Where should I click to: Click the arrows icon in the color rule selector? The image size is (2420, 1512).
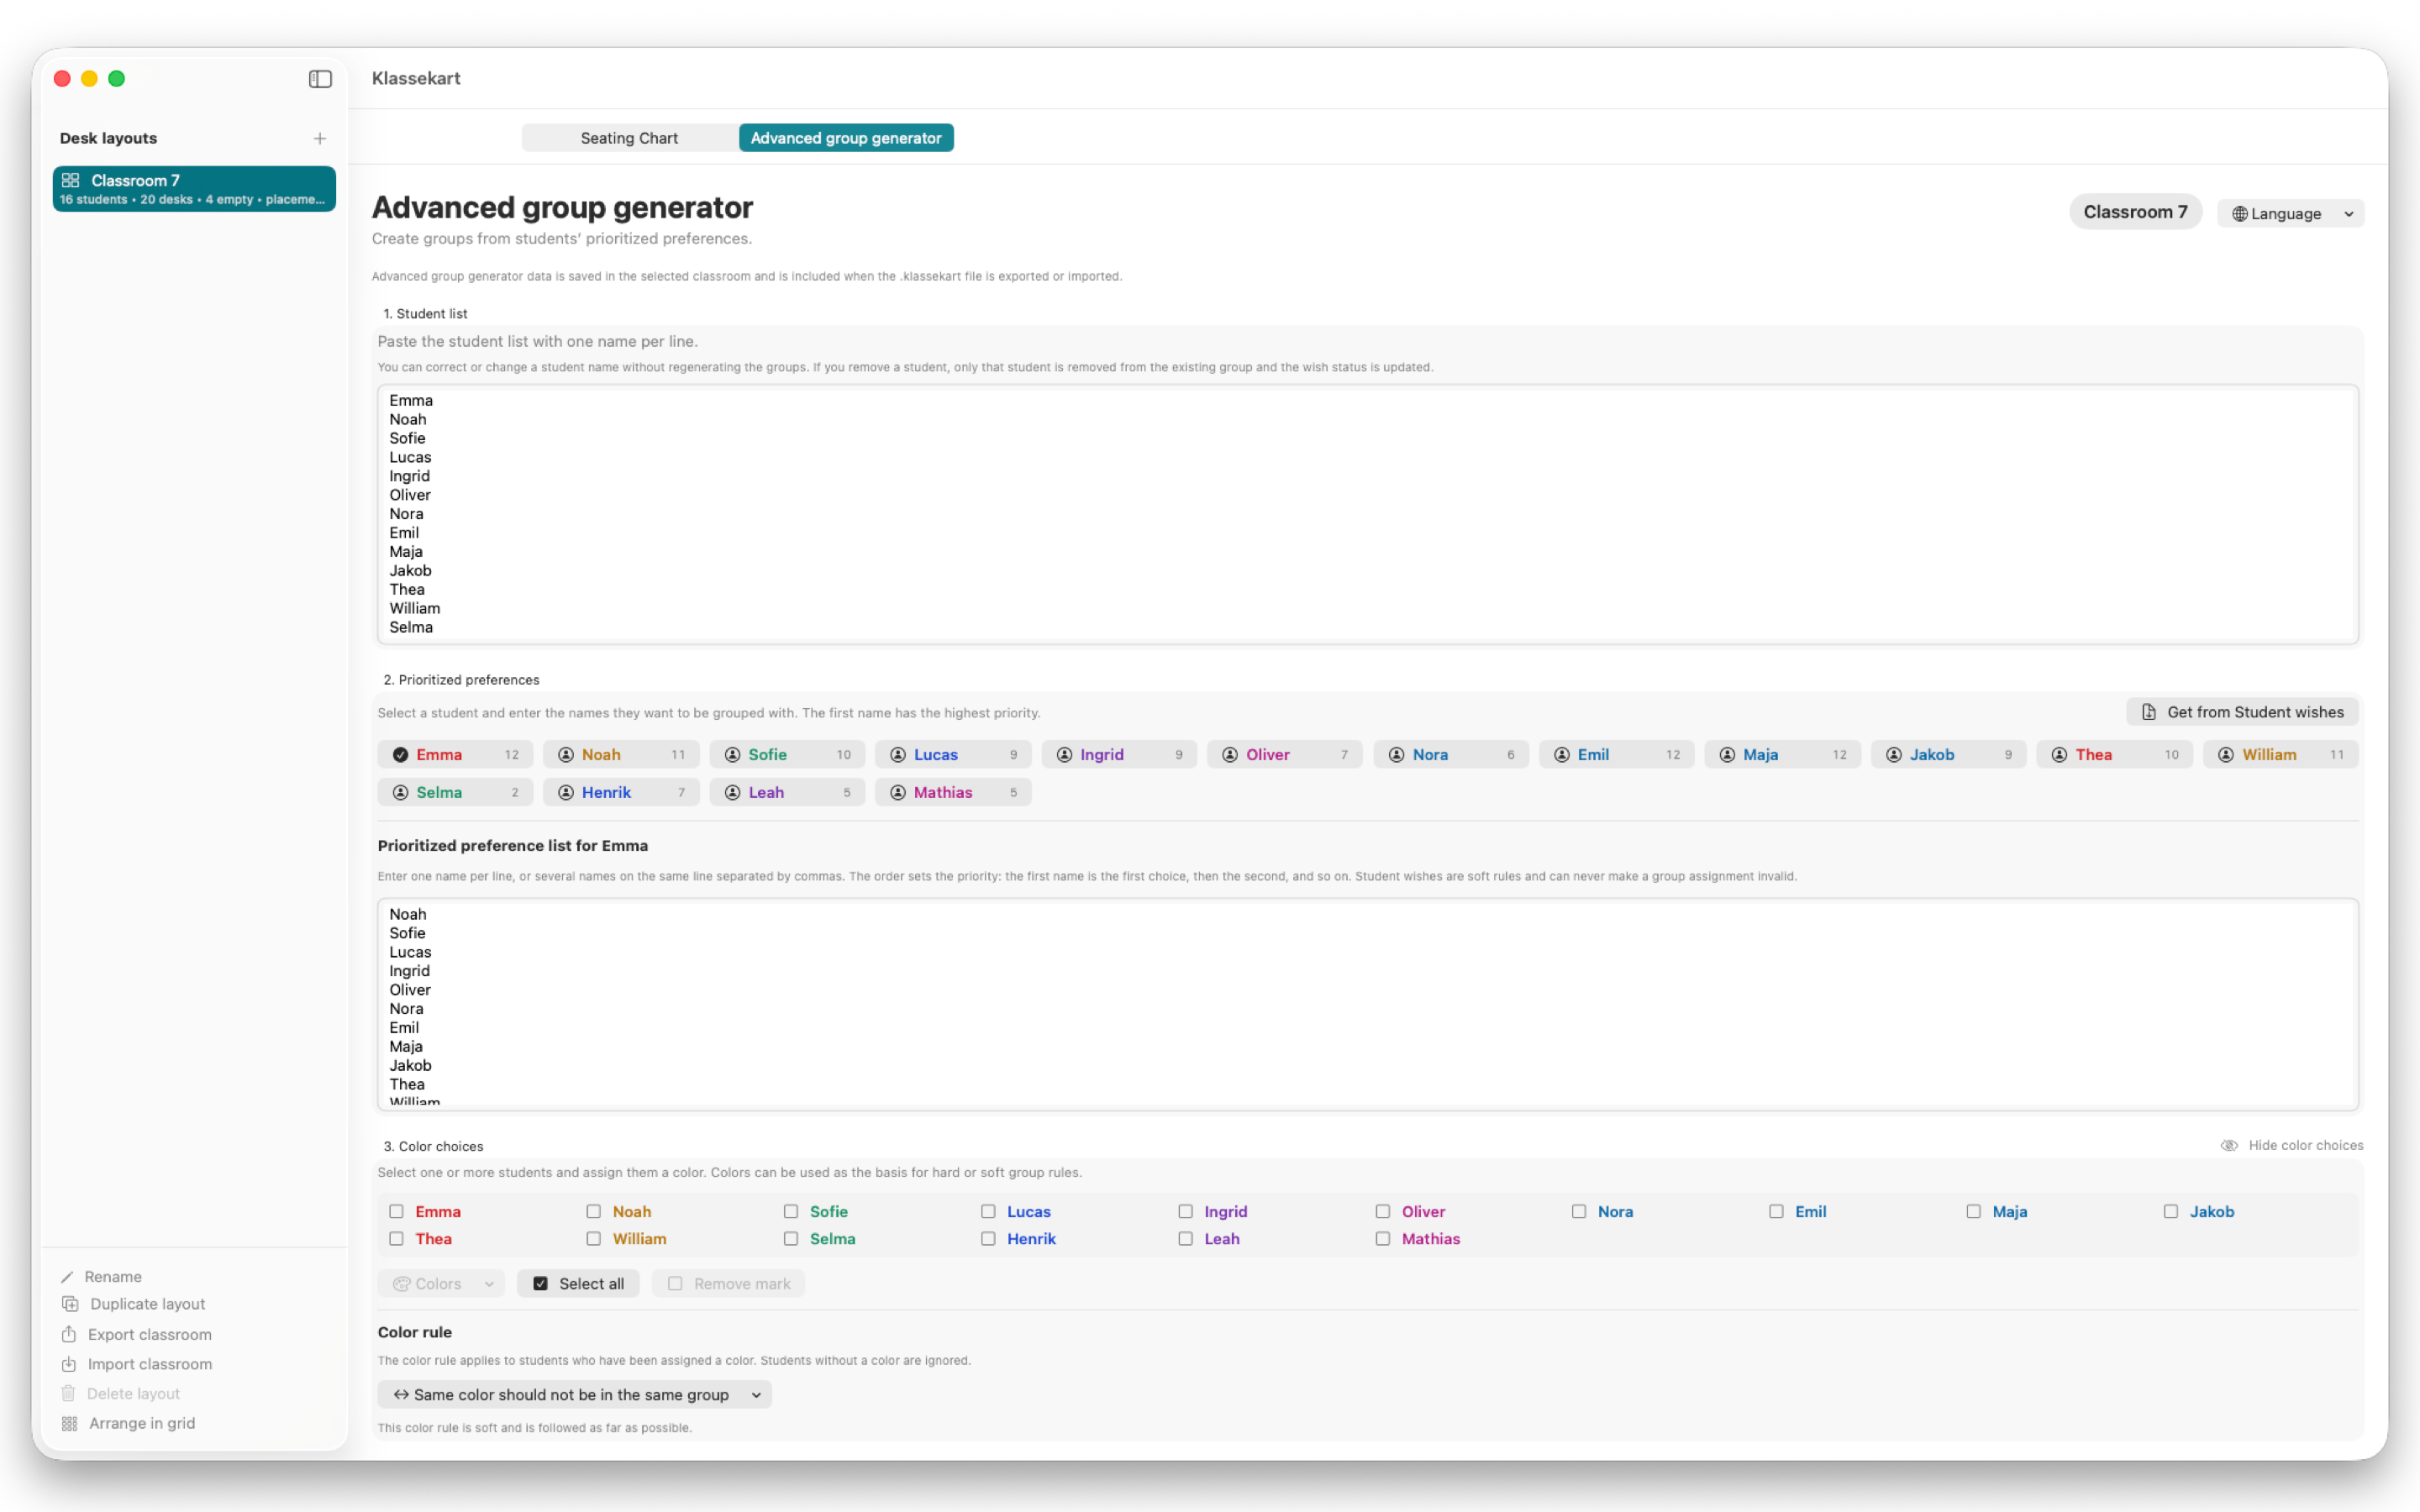pyautogui.click(x=401, y=1395)
